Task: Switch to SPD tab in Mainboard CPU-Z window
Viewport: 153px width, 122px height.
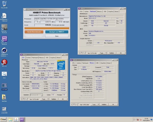Action: coord(105,11)
